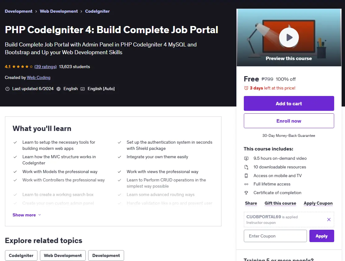Open instructor Web Coding profile link
345x261 pixels.
click(x=38, y=77)
